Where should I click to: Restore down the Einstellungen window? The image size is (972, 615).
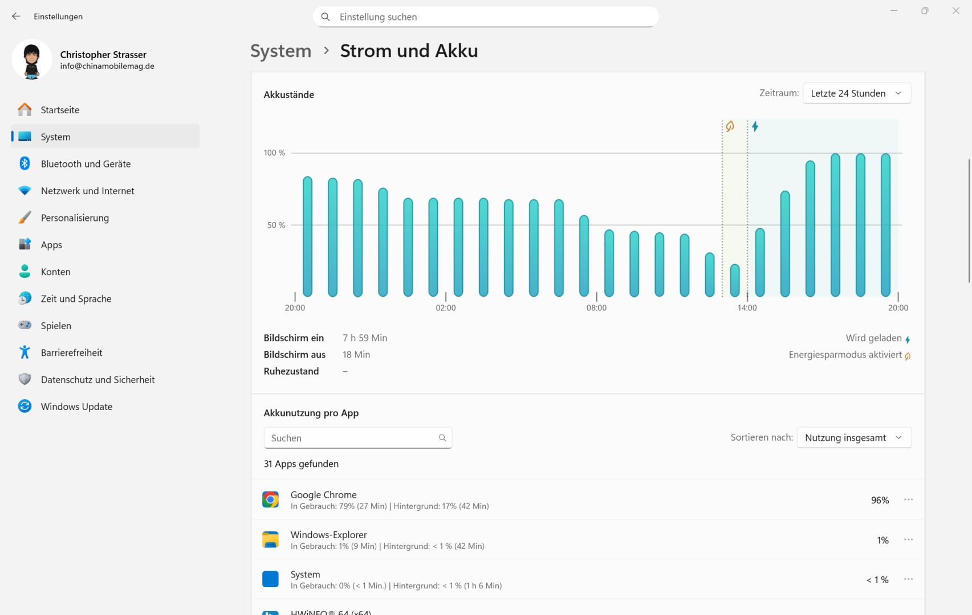[925, 10]
